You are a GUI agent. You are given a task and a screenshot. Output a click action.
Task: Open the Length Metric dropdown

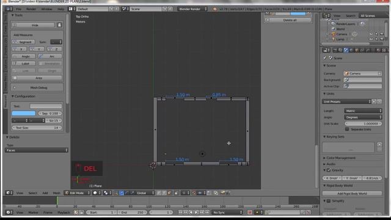pos(363,111)
